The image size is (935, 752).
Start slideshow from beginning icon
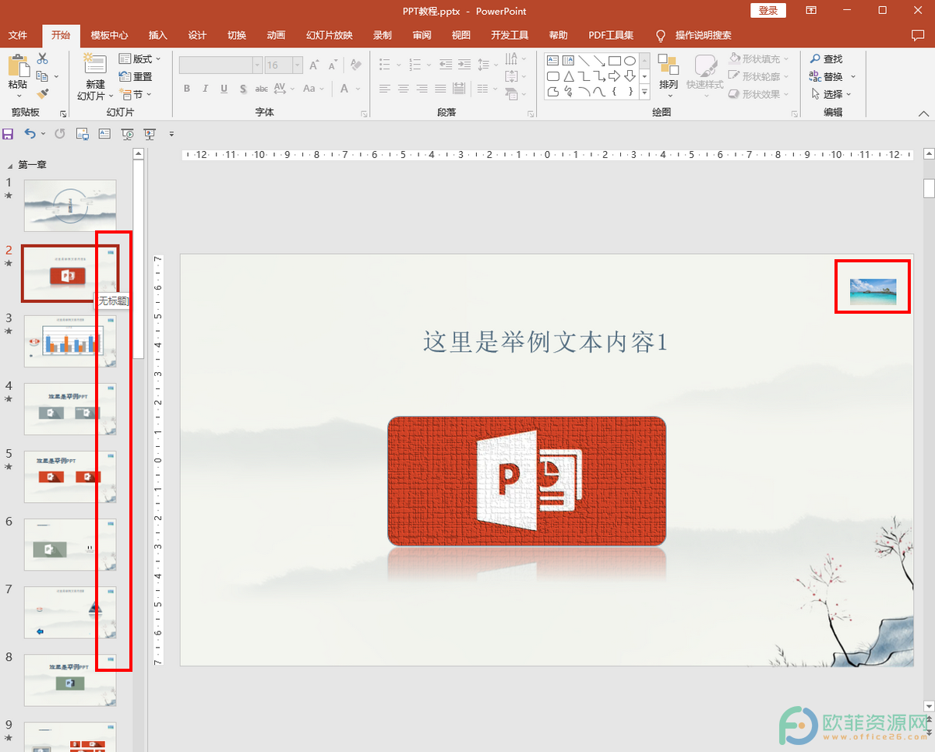128,134
